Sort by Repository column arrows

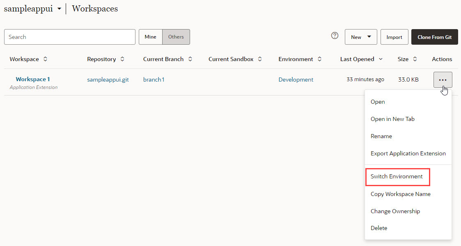122,59
